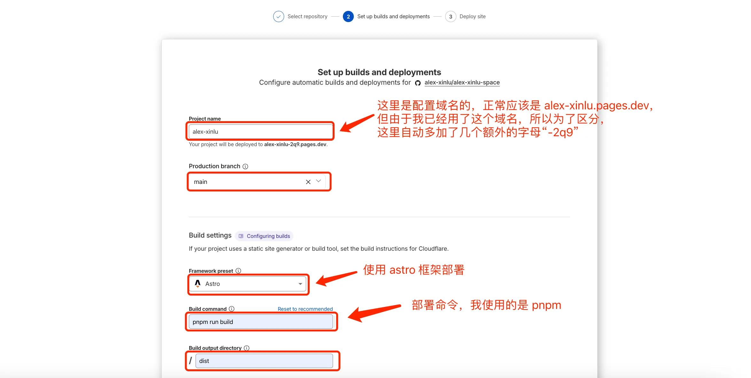751x378 pixels.
Task: Focus the Build command input field
Action: click(261, 322)
